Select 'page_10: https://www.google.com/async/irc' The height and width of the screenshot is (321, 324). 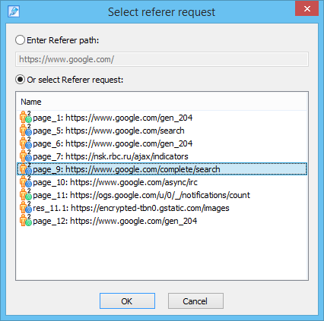115,182
